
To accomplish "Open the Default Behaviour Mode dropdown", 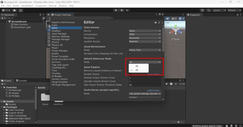I will [145, 62].
